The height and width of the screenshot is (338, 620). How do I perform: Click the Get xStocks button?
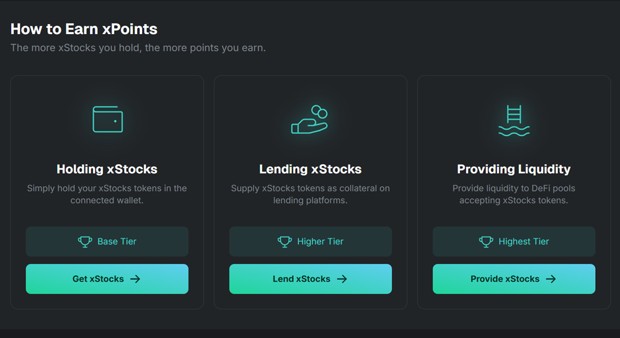click(107, 279)
